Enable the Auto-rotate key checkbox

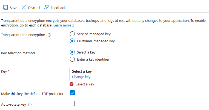72,103
